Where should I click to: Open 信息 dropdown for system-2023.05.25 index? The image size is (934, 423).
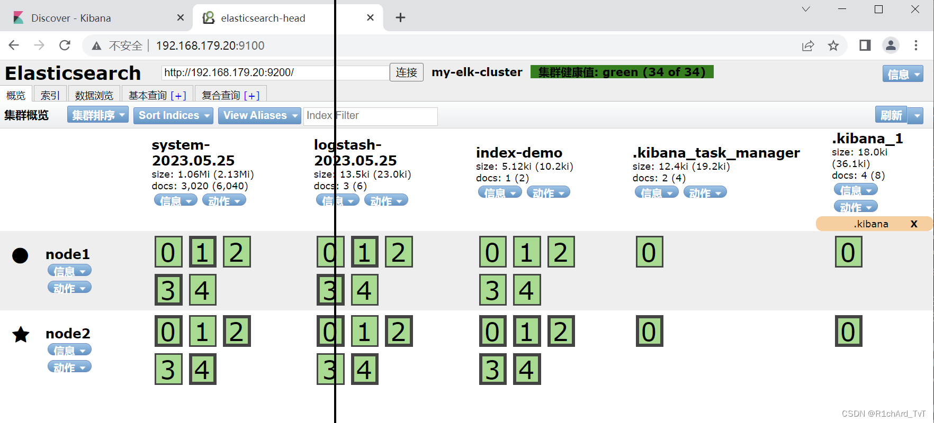click(x=176, y=200)
